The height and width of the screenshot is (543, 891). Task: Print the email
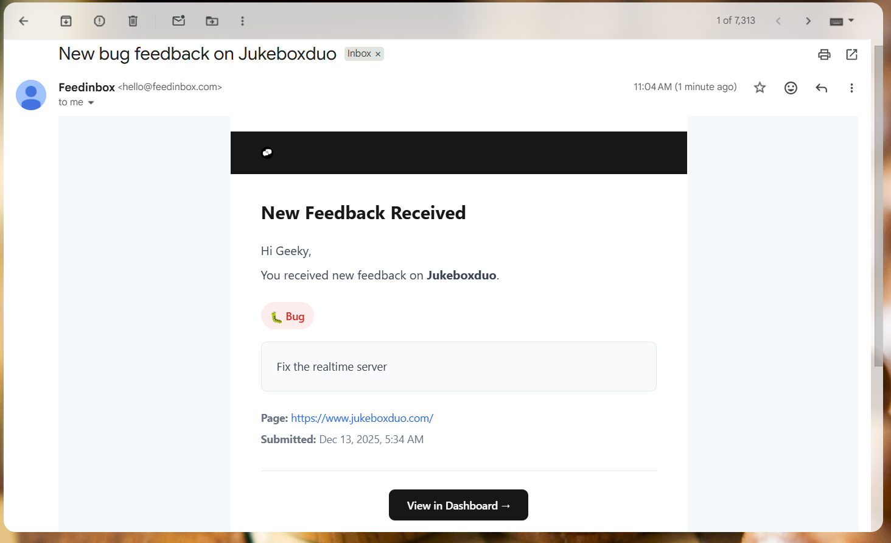coord(824,54)
